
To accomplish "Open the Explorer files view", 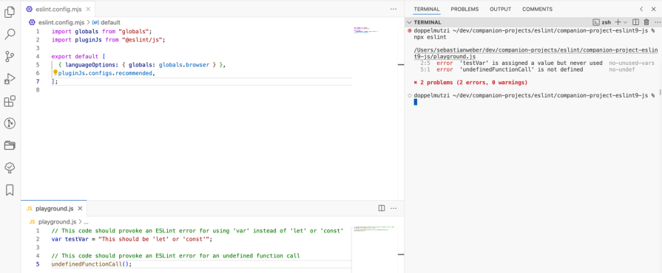I will point(10,13).
